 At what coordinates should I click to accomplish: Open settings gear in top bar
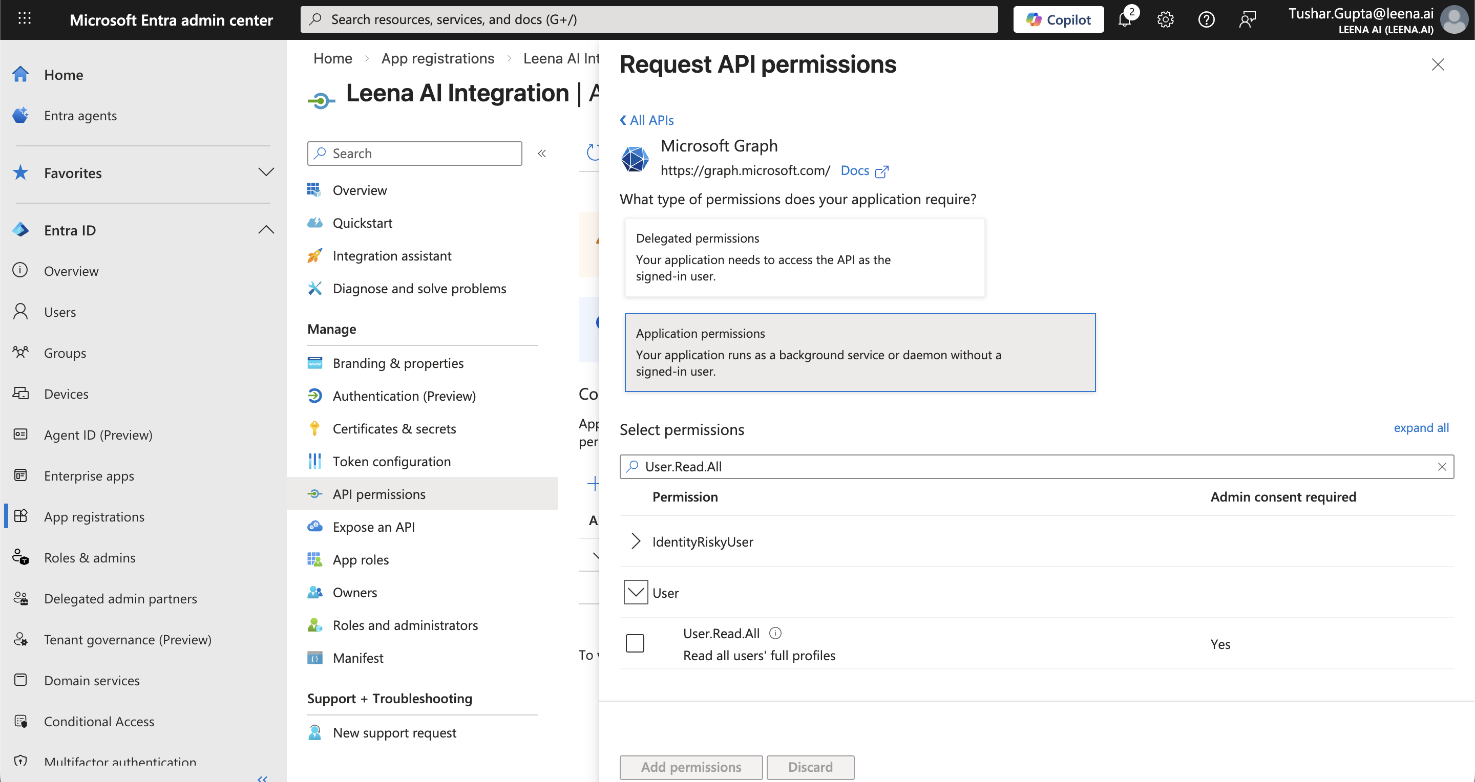[1165, 20]
